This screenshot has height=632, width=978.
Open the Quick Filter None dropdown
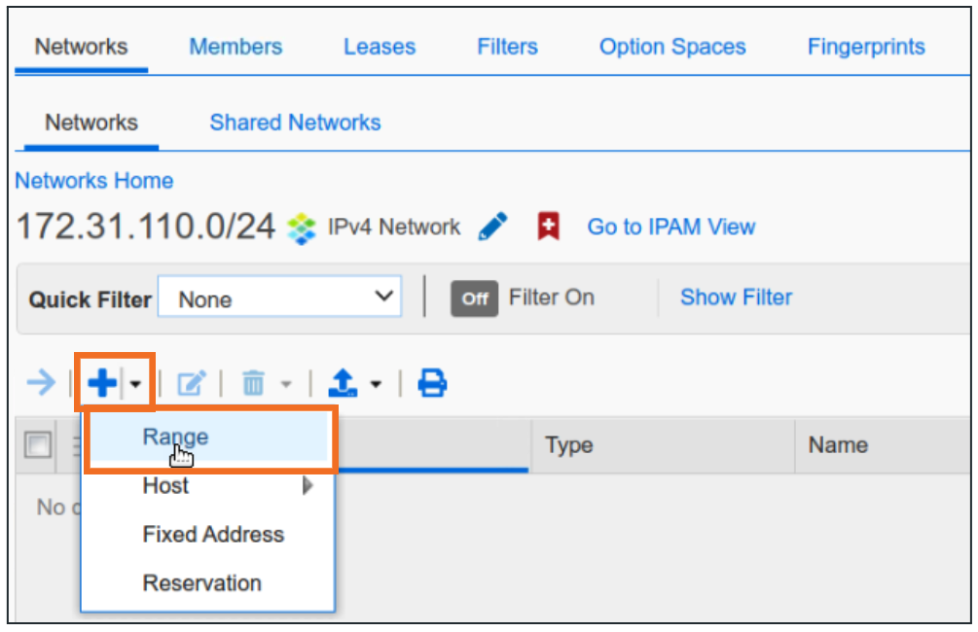[279, 298]
